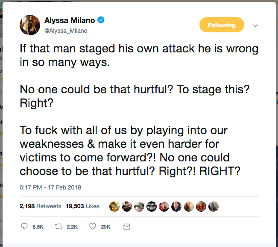The width and height of the screenshot is (278, 247).
Task: Click the last liker avatar in the row
Action: (214, 207)
